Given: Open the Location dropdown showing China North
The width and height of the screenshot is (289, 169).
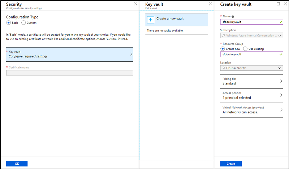Looking at the screenshot, I should (x=251, y=68).
